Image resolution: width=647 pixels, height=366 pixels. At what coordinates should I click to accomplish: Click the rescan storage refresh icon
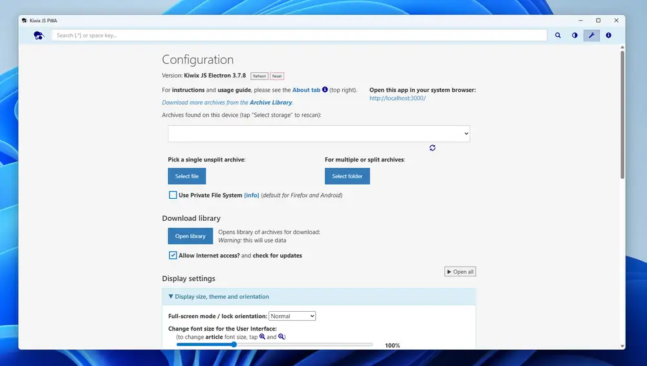click(x=432, y=148)
